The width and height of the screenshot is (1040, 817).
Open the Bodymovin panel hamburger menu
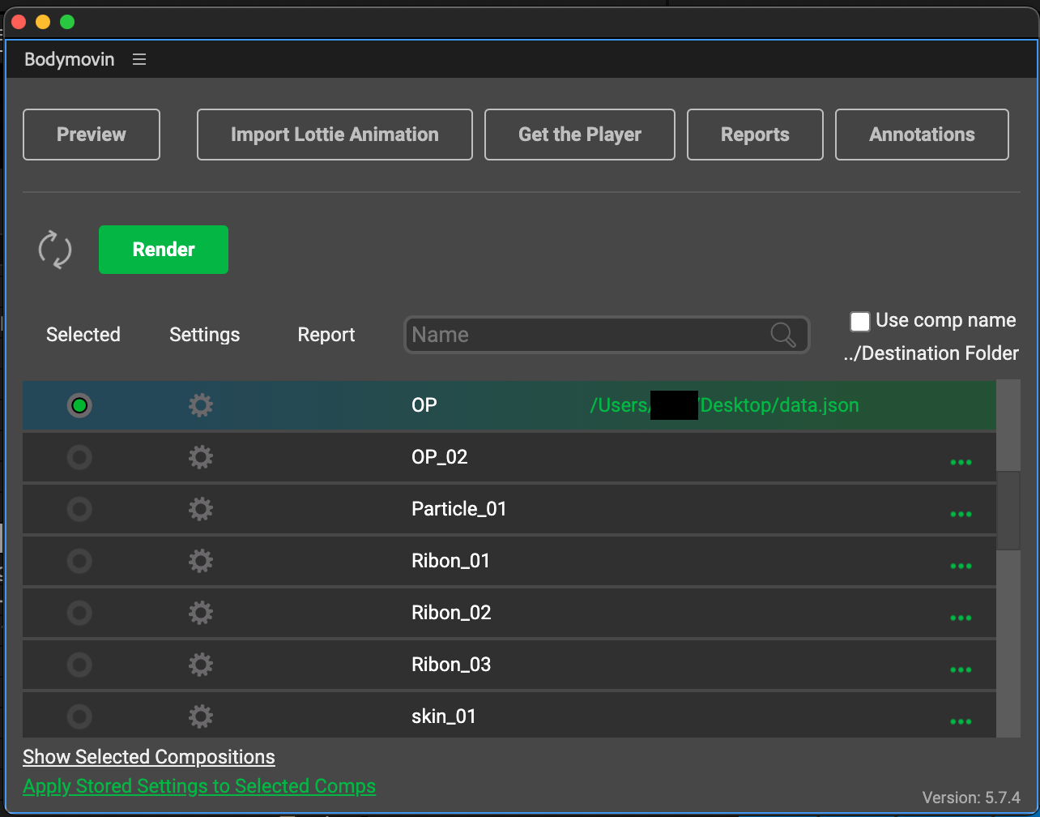(139, 59)
